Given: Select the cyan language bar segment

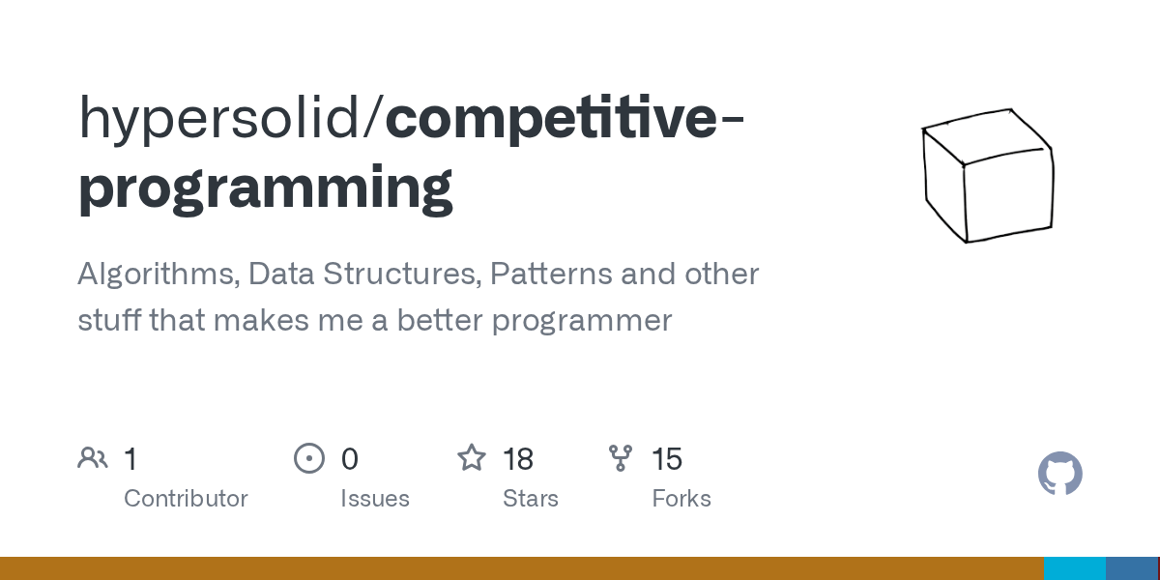Looking at the screenshot, I should 1074,568.
